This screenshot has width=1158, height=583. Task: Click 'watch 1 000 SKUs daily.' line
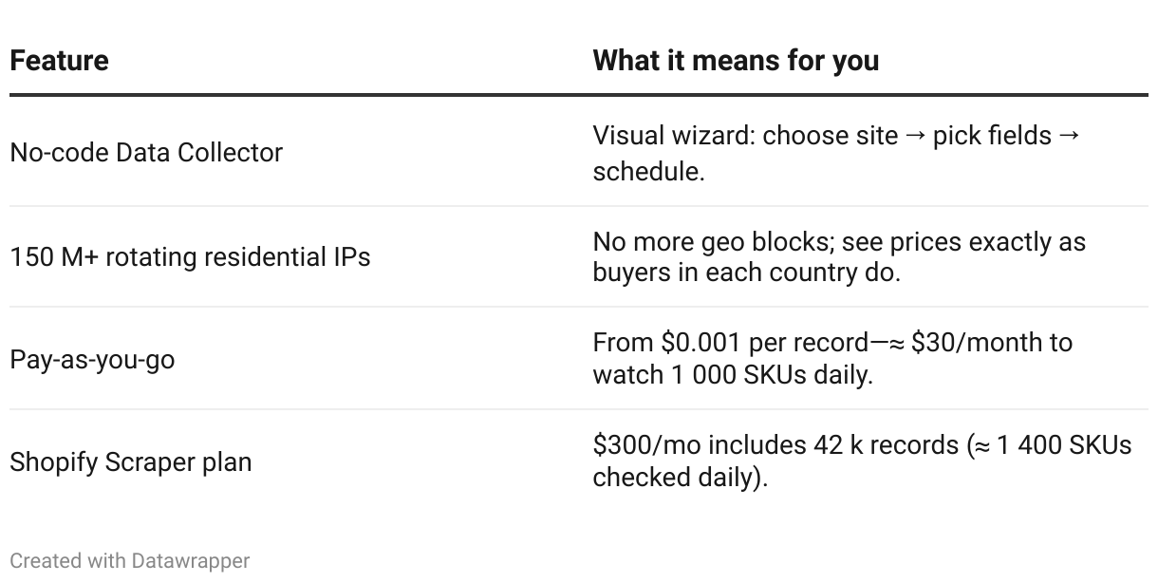tap(733, 375)
